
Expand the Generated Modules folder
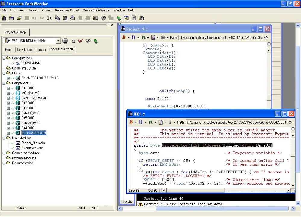point(4,153)
